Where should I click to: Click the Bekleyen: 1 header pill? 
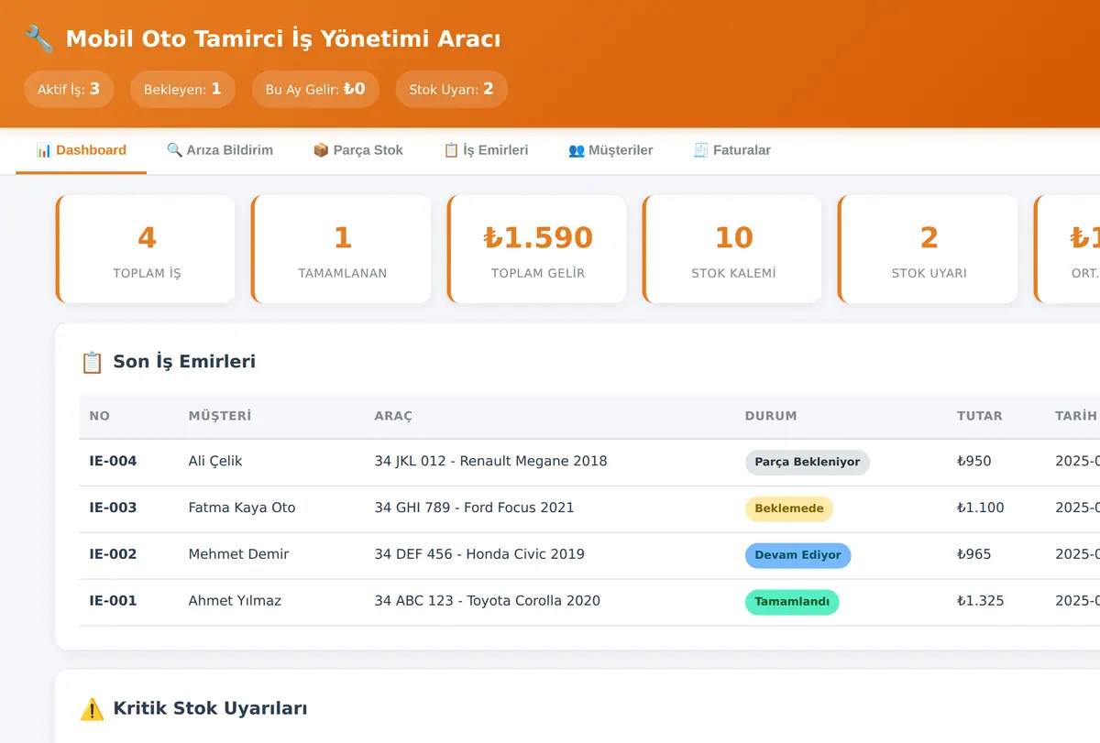coord(182,89)
